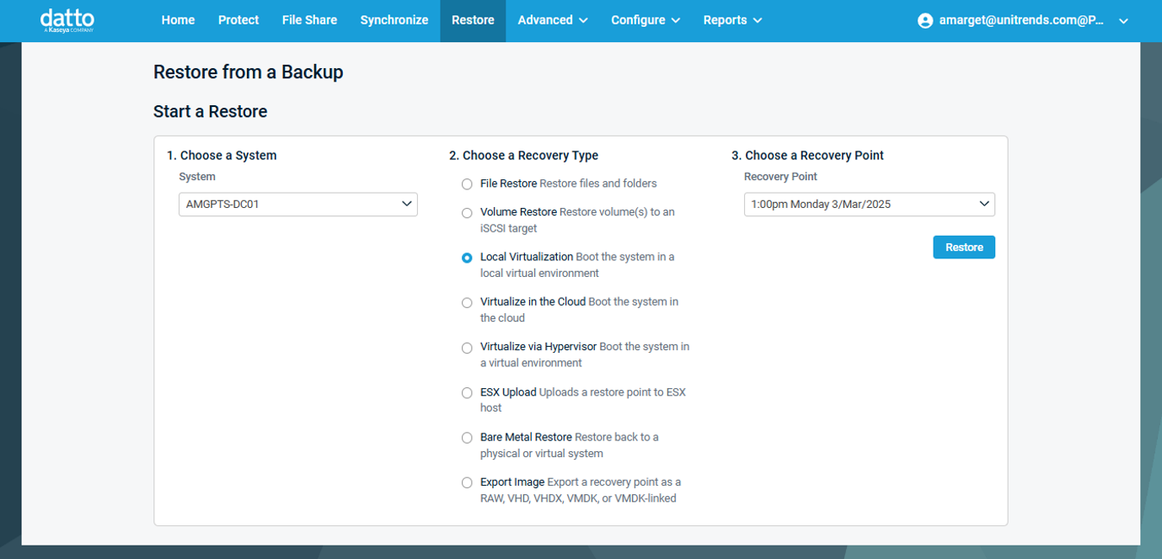Expand the Reports menu
This screenshot has height=559, width=1162.
732,19
